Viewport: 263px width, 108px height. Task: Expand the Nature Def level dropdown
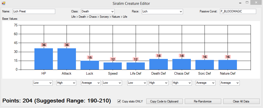[230, 83]
